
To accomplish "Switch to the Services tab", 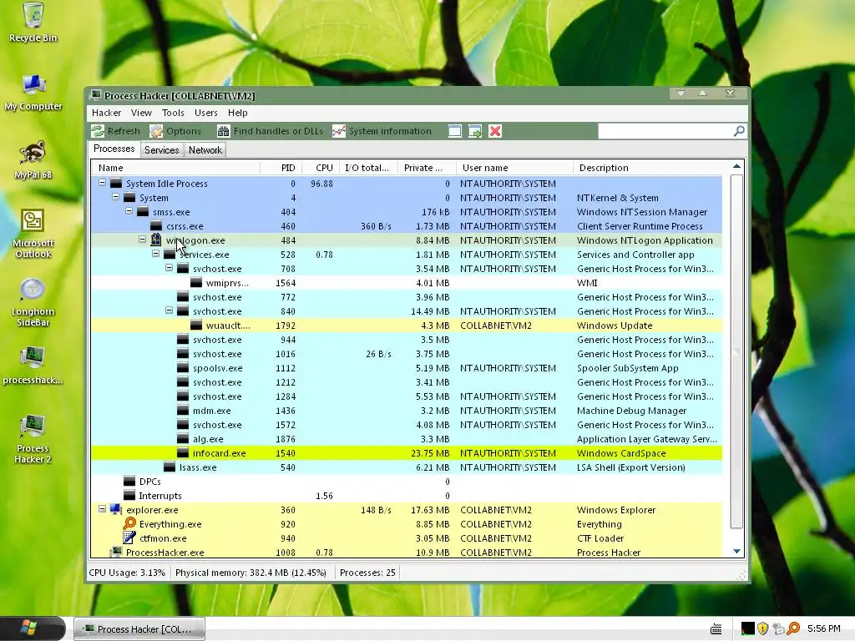I will tap(161, 150).
